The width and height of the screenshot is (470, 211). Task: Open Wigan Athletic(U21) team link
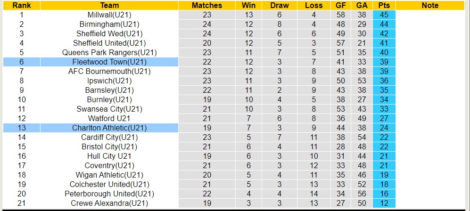point(109,175)
